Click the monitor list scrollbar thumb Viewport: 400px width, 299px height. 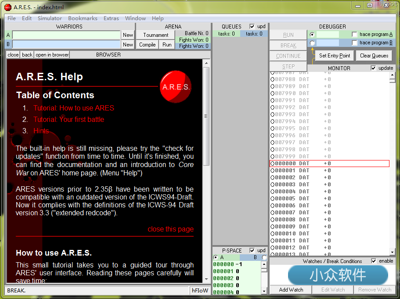(393, 81)
